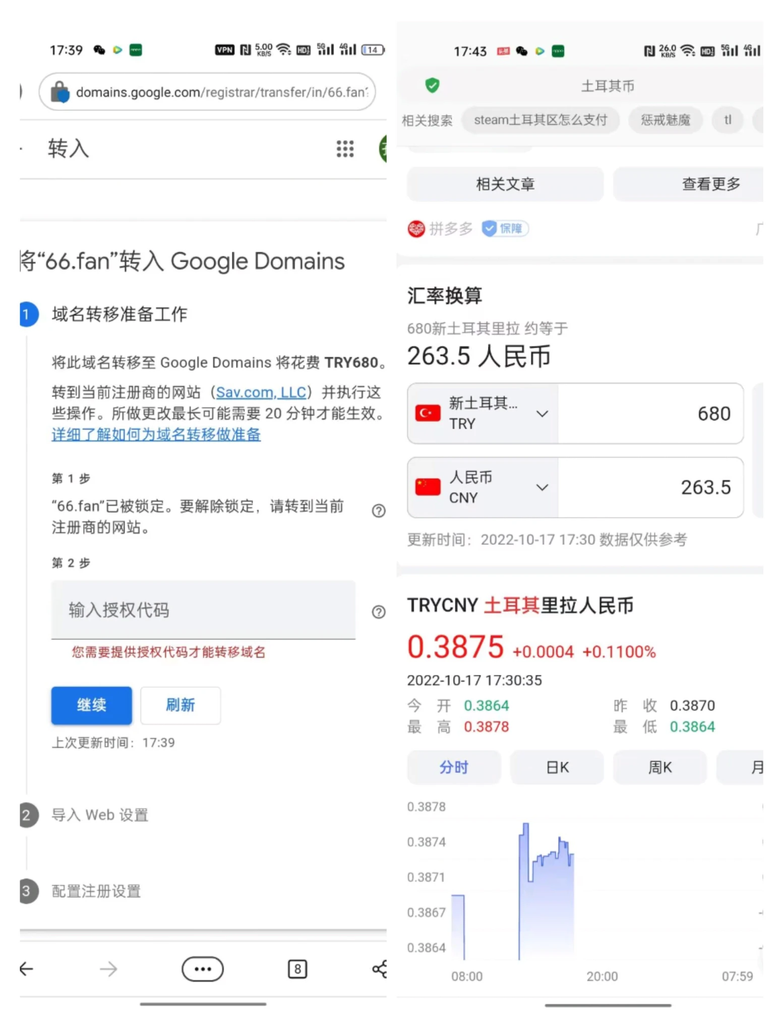783x1033 pixels.
Task: Open the Google apps grid icon
Action: (345, 149)
